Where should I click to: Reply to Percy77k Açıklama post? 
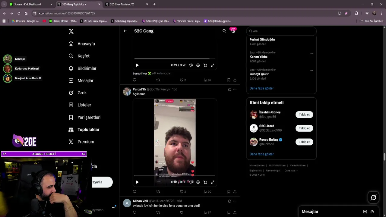click(x=134, y=191)
